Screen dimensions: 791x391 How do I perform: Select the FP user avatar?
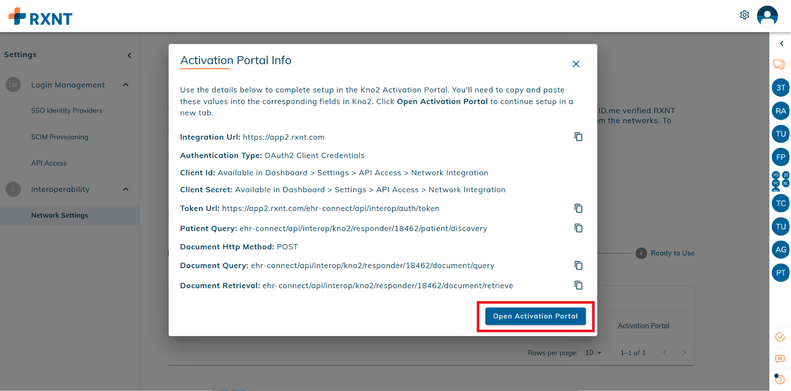click(781, 157)
